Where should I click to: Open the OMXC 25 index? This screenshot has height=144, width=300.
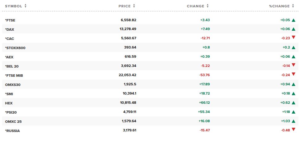tap(13, 122)
